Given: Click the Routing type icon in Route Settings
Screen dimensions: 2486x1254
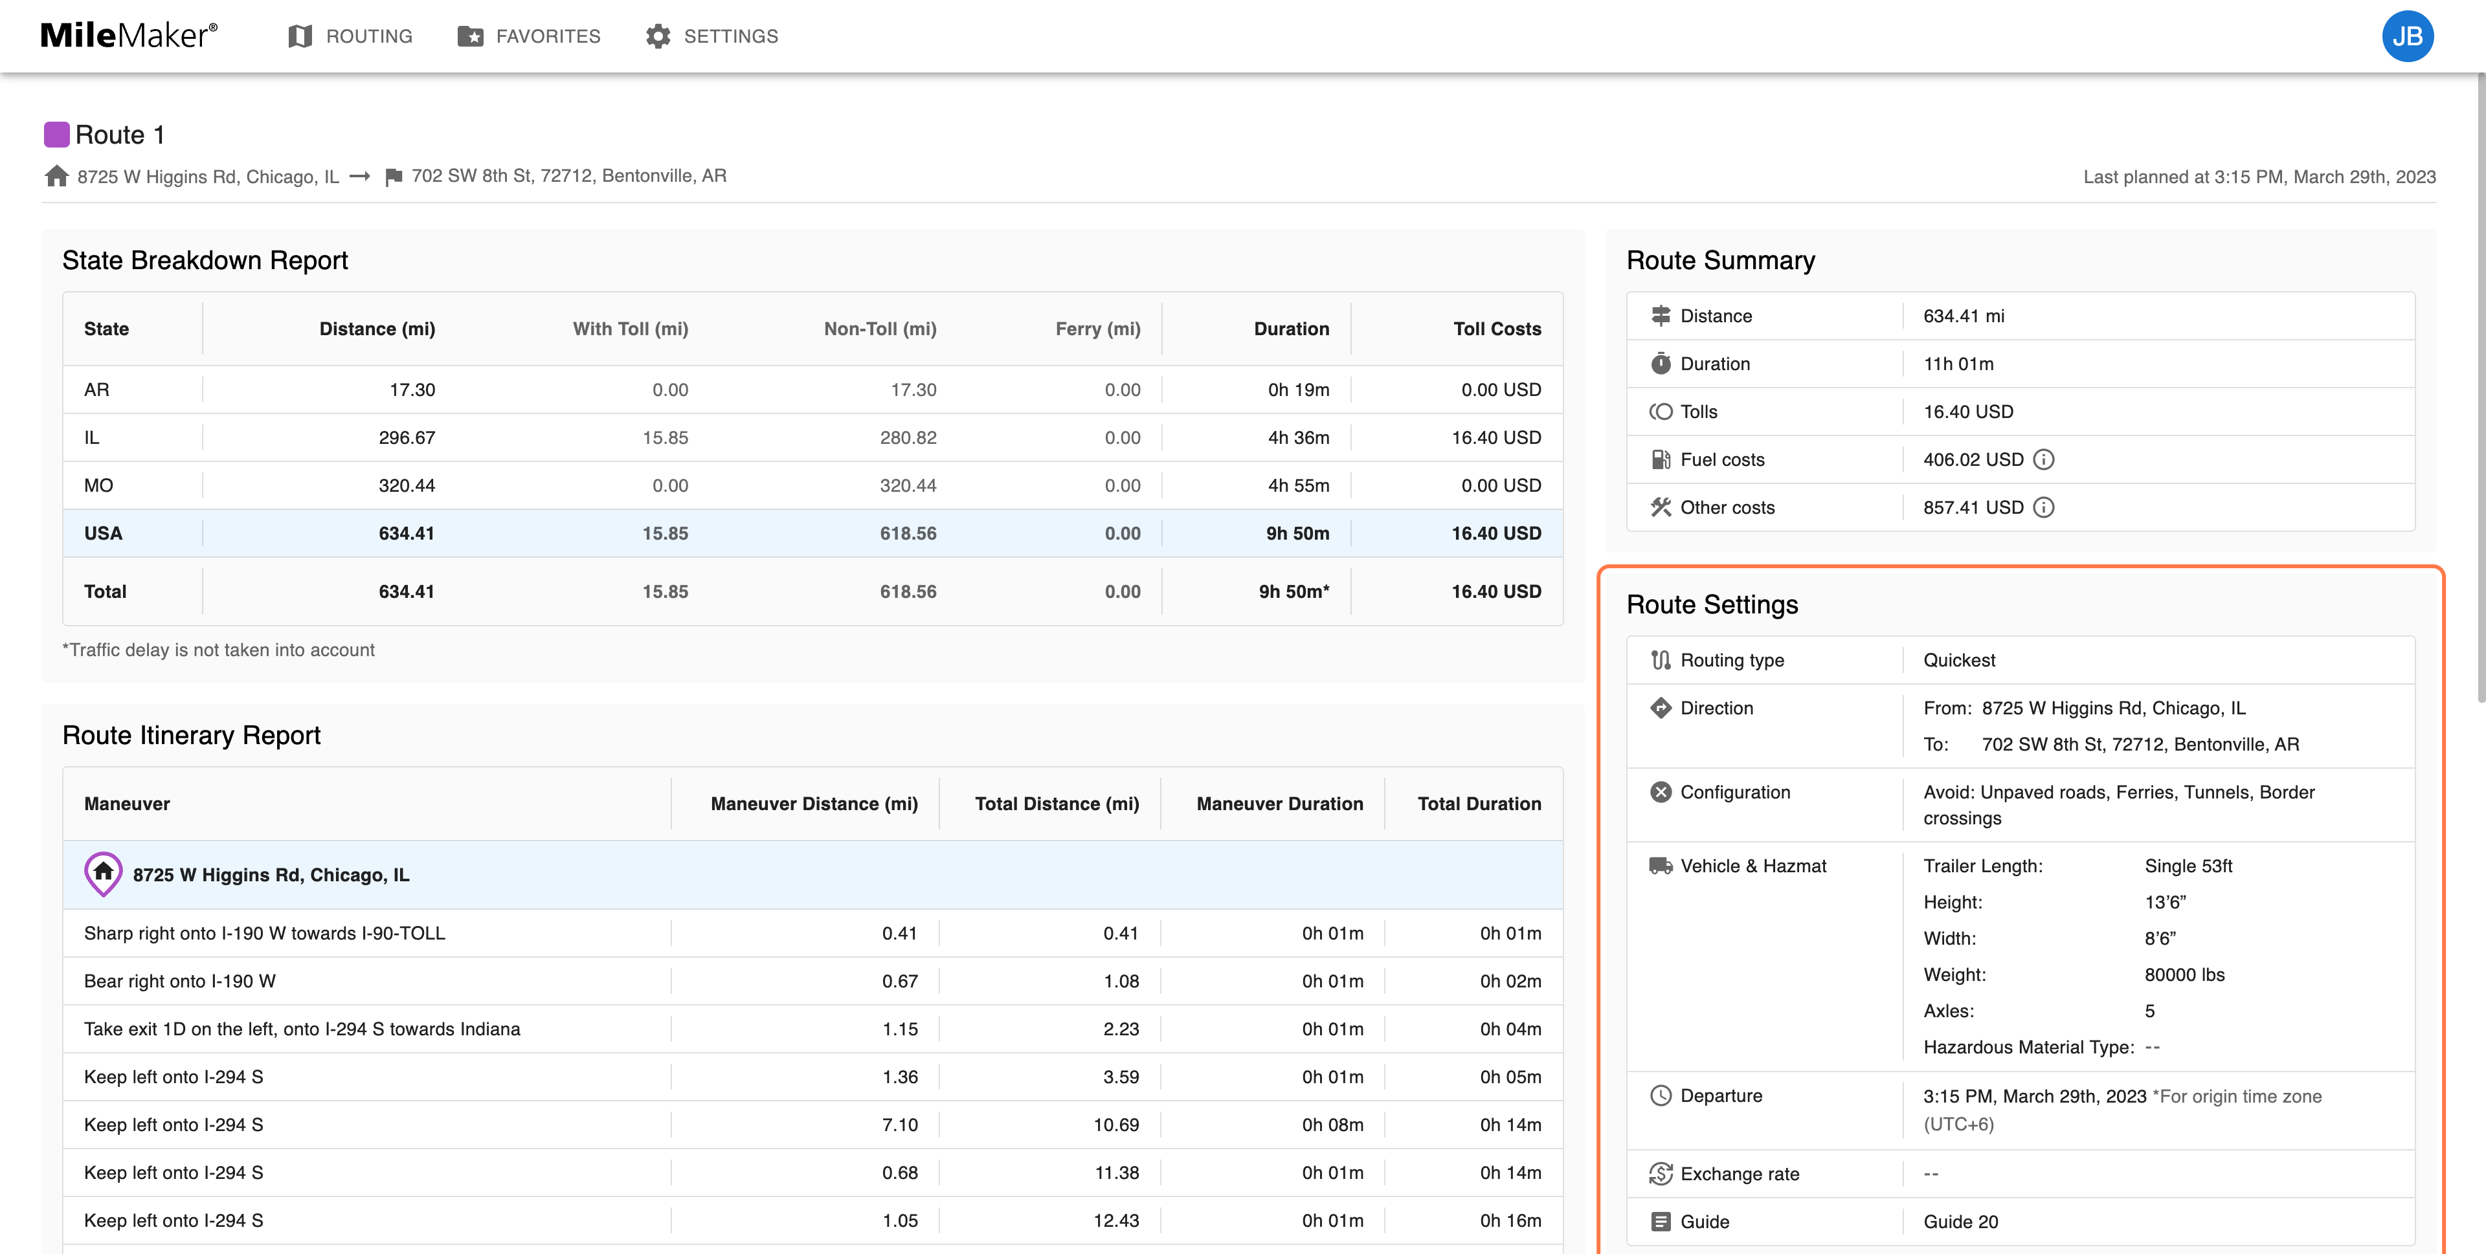Looking at the screenshot, I should click(1660, 661).
